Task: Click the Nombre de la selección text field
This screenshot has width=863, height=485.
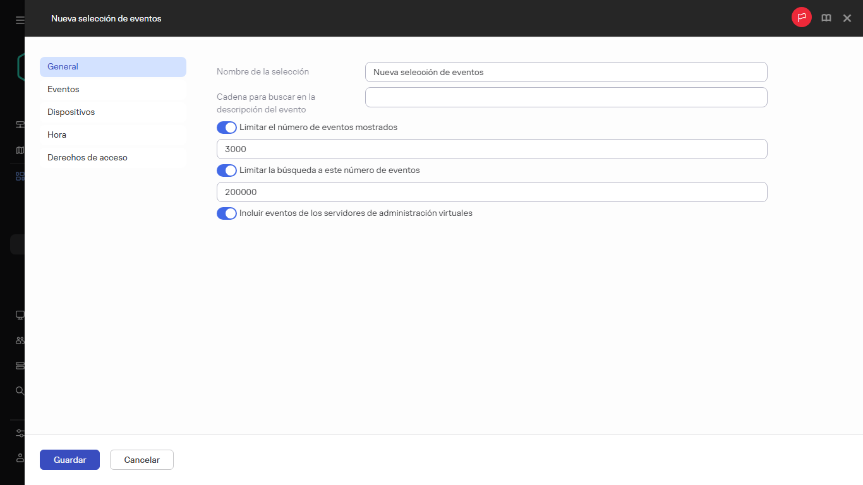Action: point(565,72)
